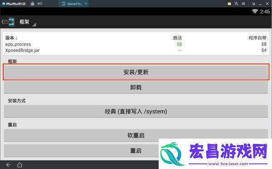The width and height of the screenshot is (272, 169).
Task: Minimize the MuMu emulator window
Action: tap(260, 4)
